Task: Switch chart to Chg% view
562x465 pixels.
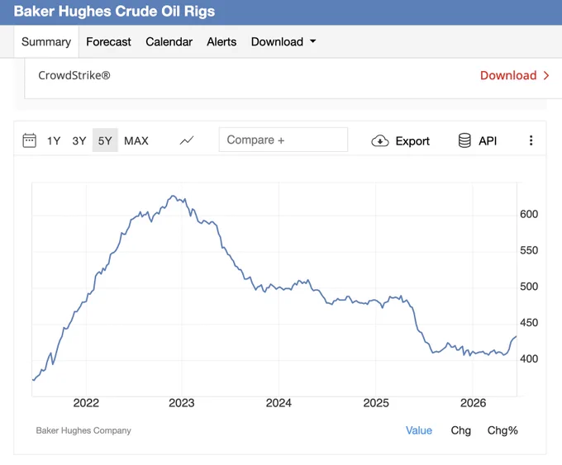Action: [502, 430]
